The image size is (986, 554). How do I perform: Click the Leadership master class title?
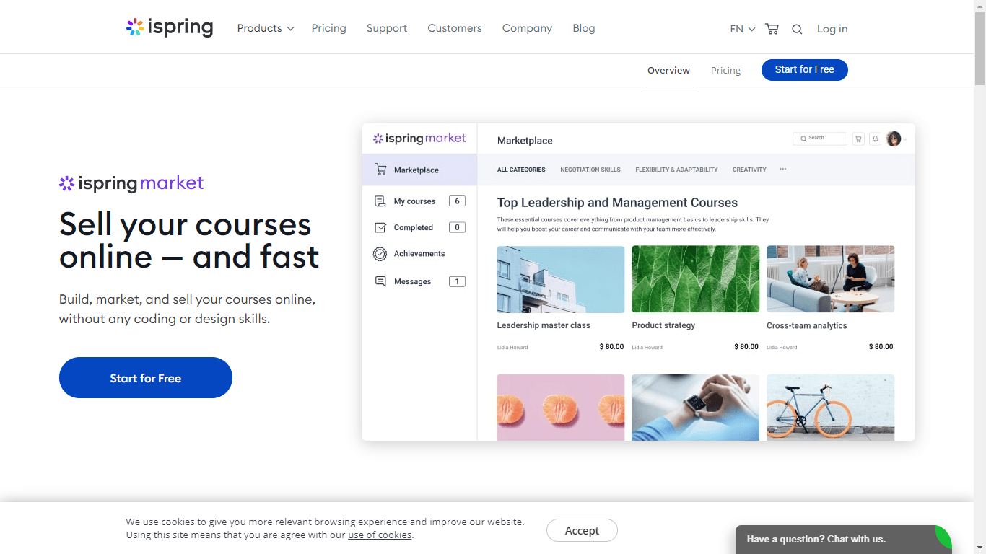point(544,325)
